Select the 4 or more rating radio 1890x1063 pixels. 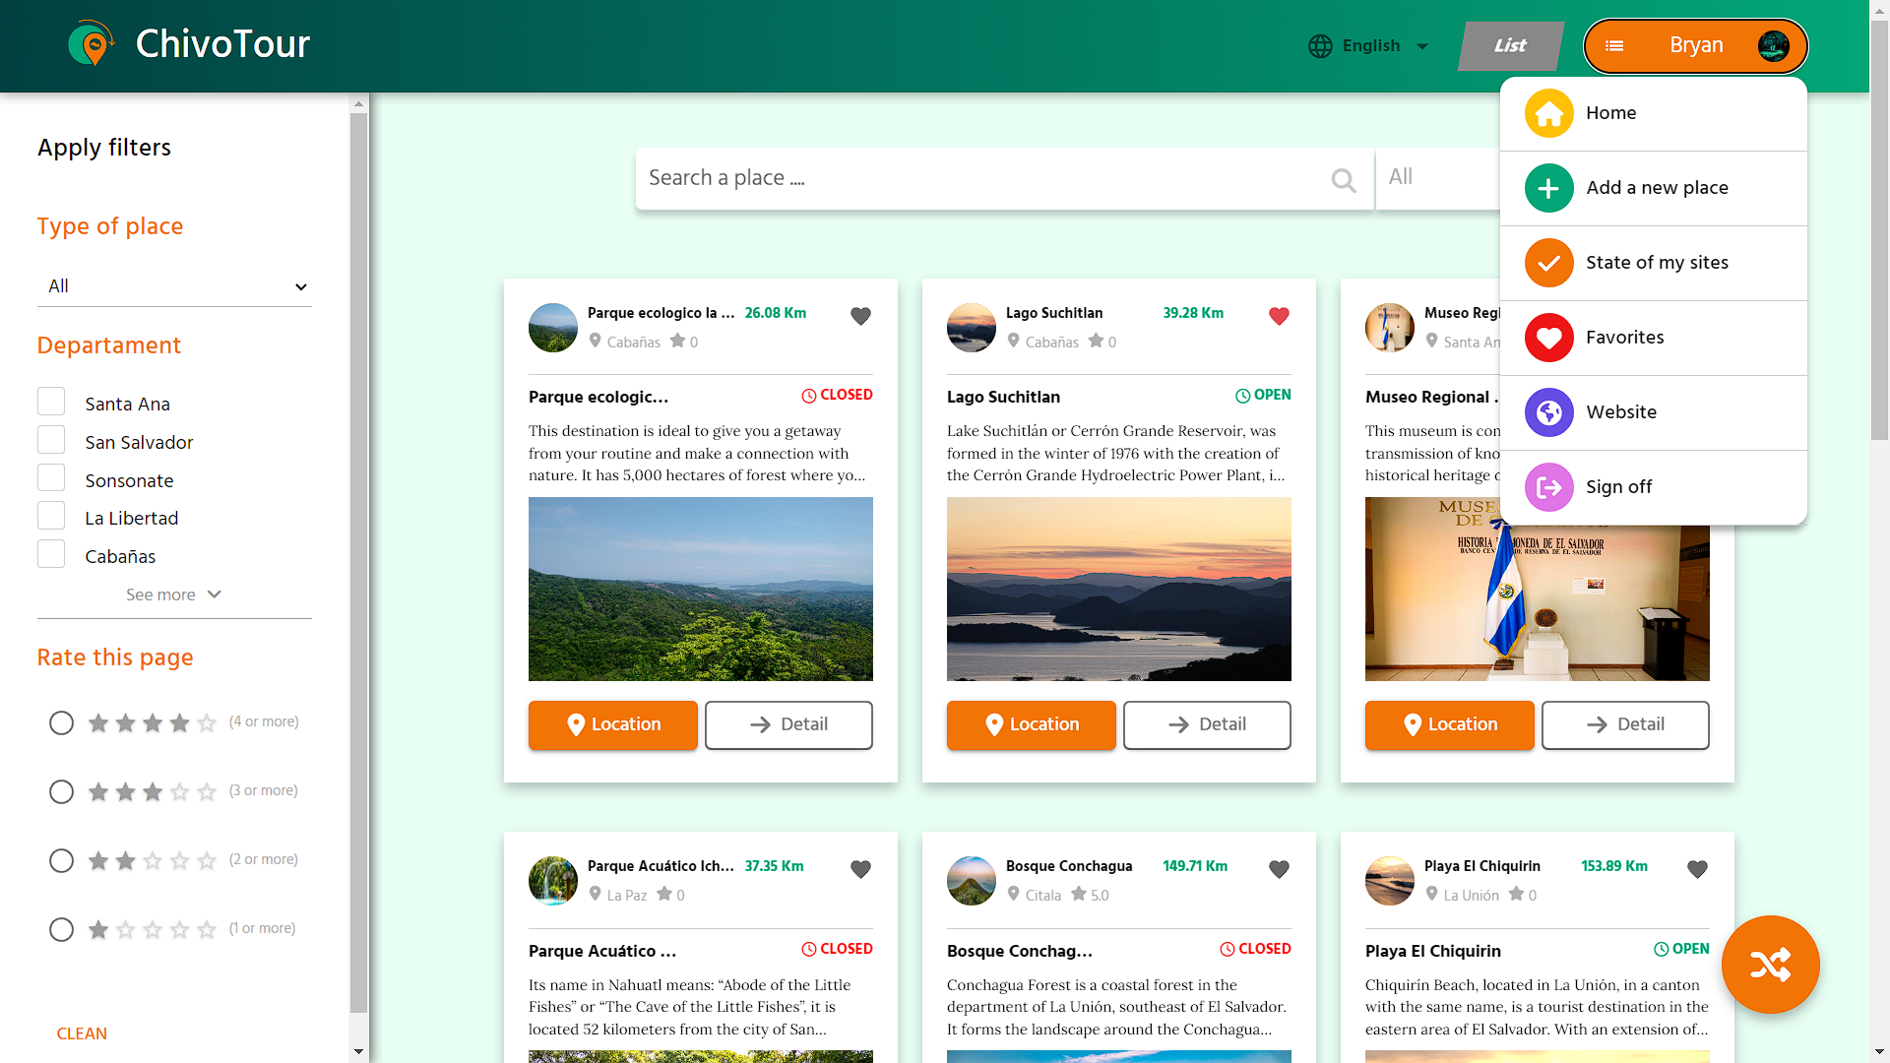point(61,723)
